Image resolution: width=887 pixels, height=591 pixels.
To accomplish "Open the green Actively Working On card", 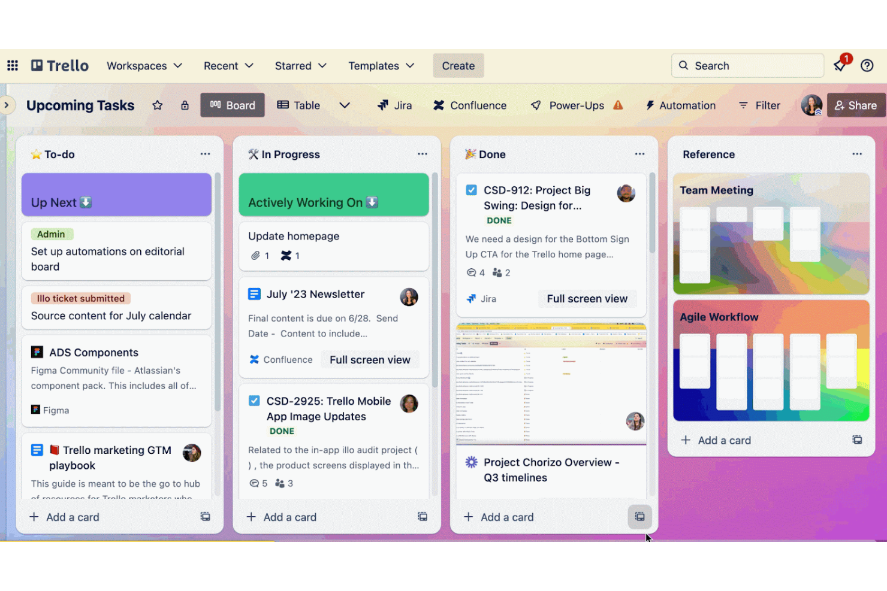I will coord(334,195).
